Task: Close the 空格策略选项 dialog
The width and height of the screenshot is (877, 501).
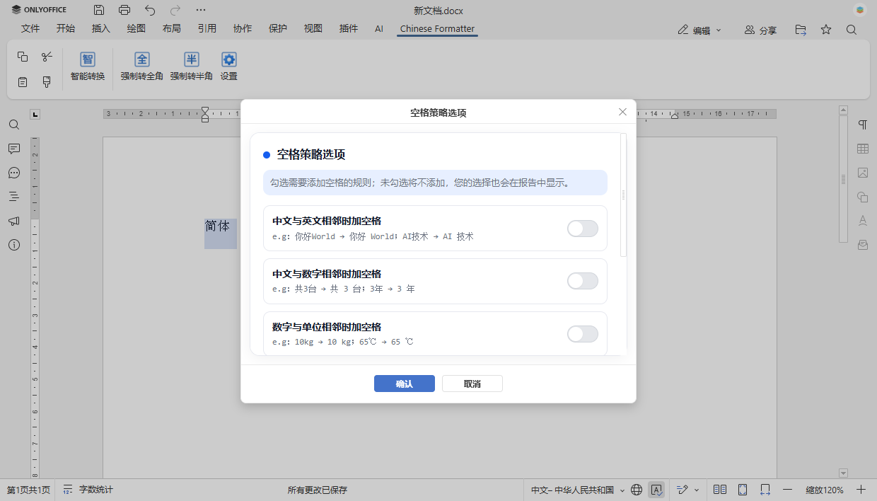Action: pos(622,112)
